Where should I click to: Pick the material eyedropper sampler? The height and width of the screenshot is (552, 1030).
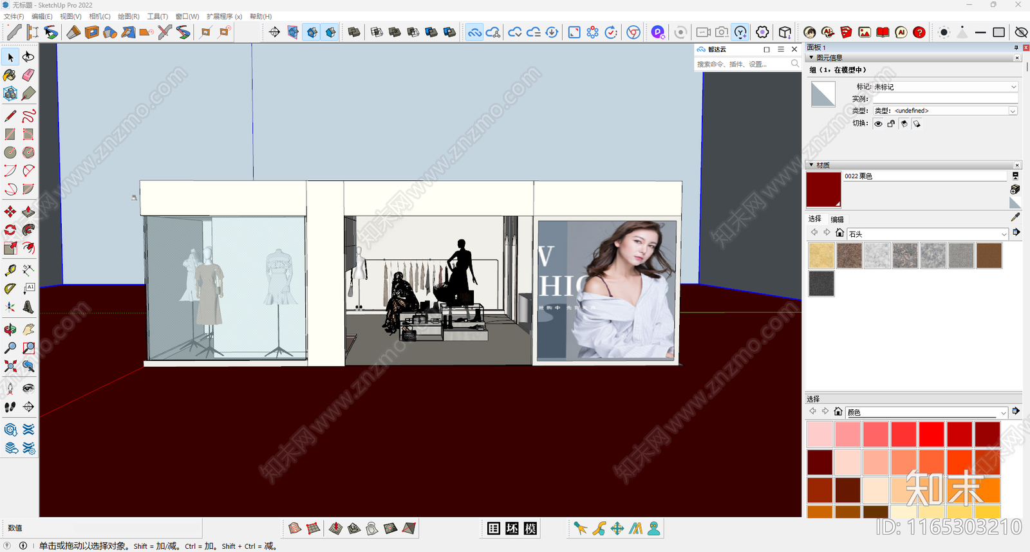1015,217
